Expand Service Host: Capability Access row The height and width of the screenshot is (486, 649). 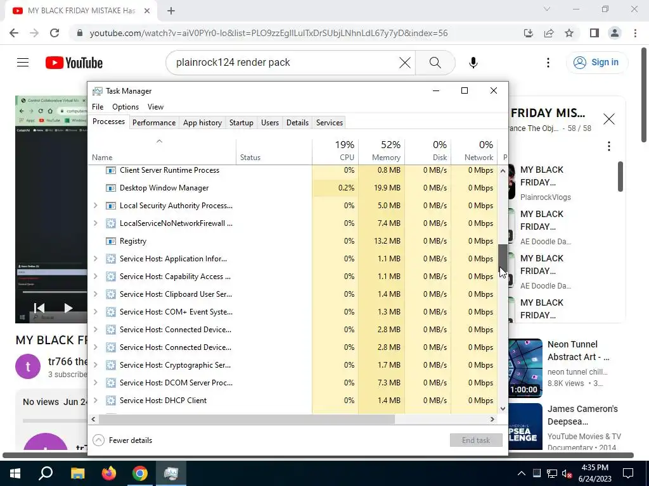click(95, 277)
